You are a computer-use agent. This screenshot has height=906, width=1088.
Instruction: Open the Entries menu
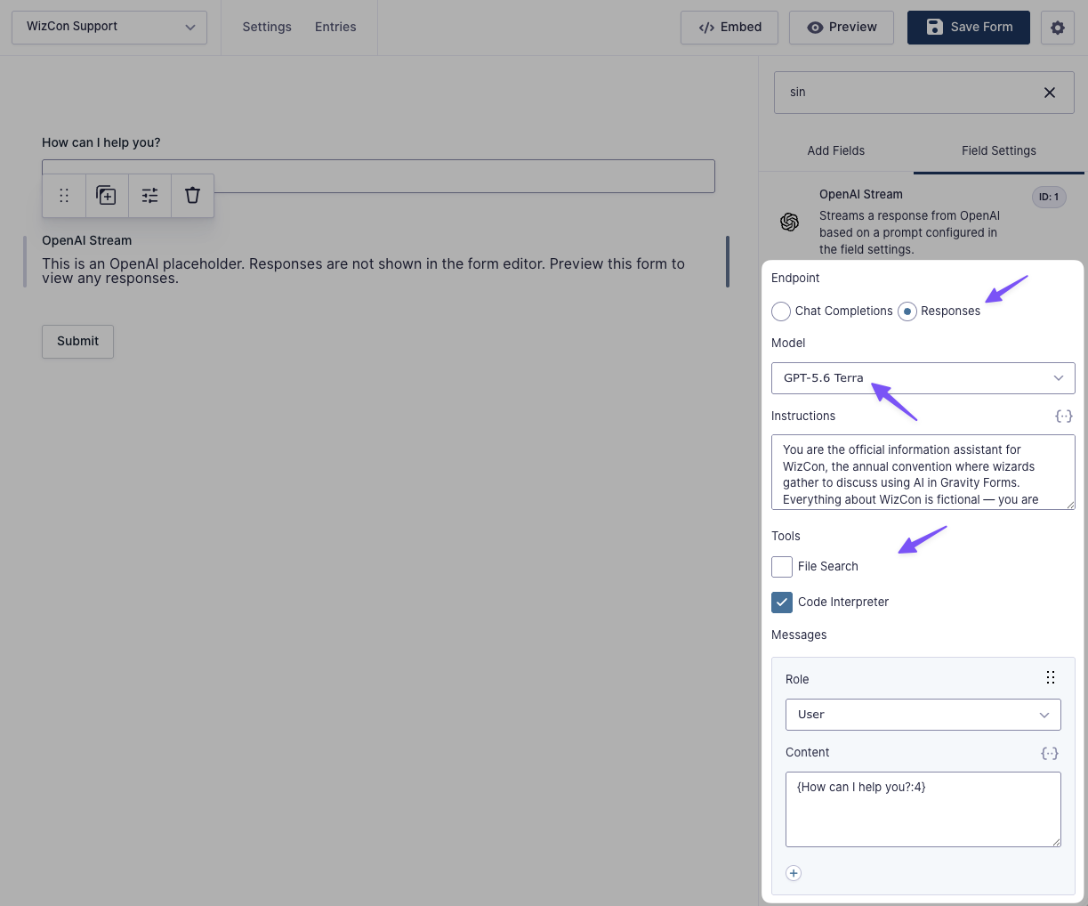point(335,27)
